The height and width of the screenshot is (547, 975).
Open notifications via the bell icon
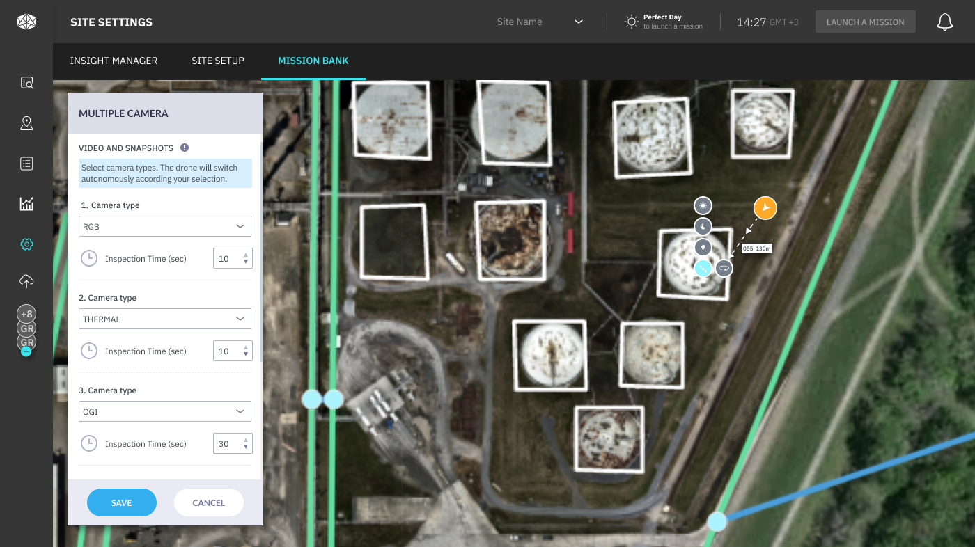(945, 22)
